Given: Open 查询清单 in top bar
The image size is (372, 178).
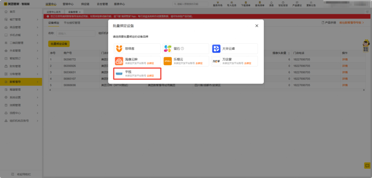Looking at the screenshot, I should coord(260,3).
